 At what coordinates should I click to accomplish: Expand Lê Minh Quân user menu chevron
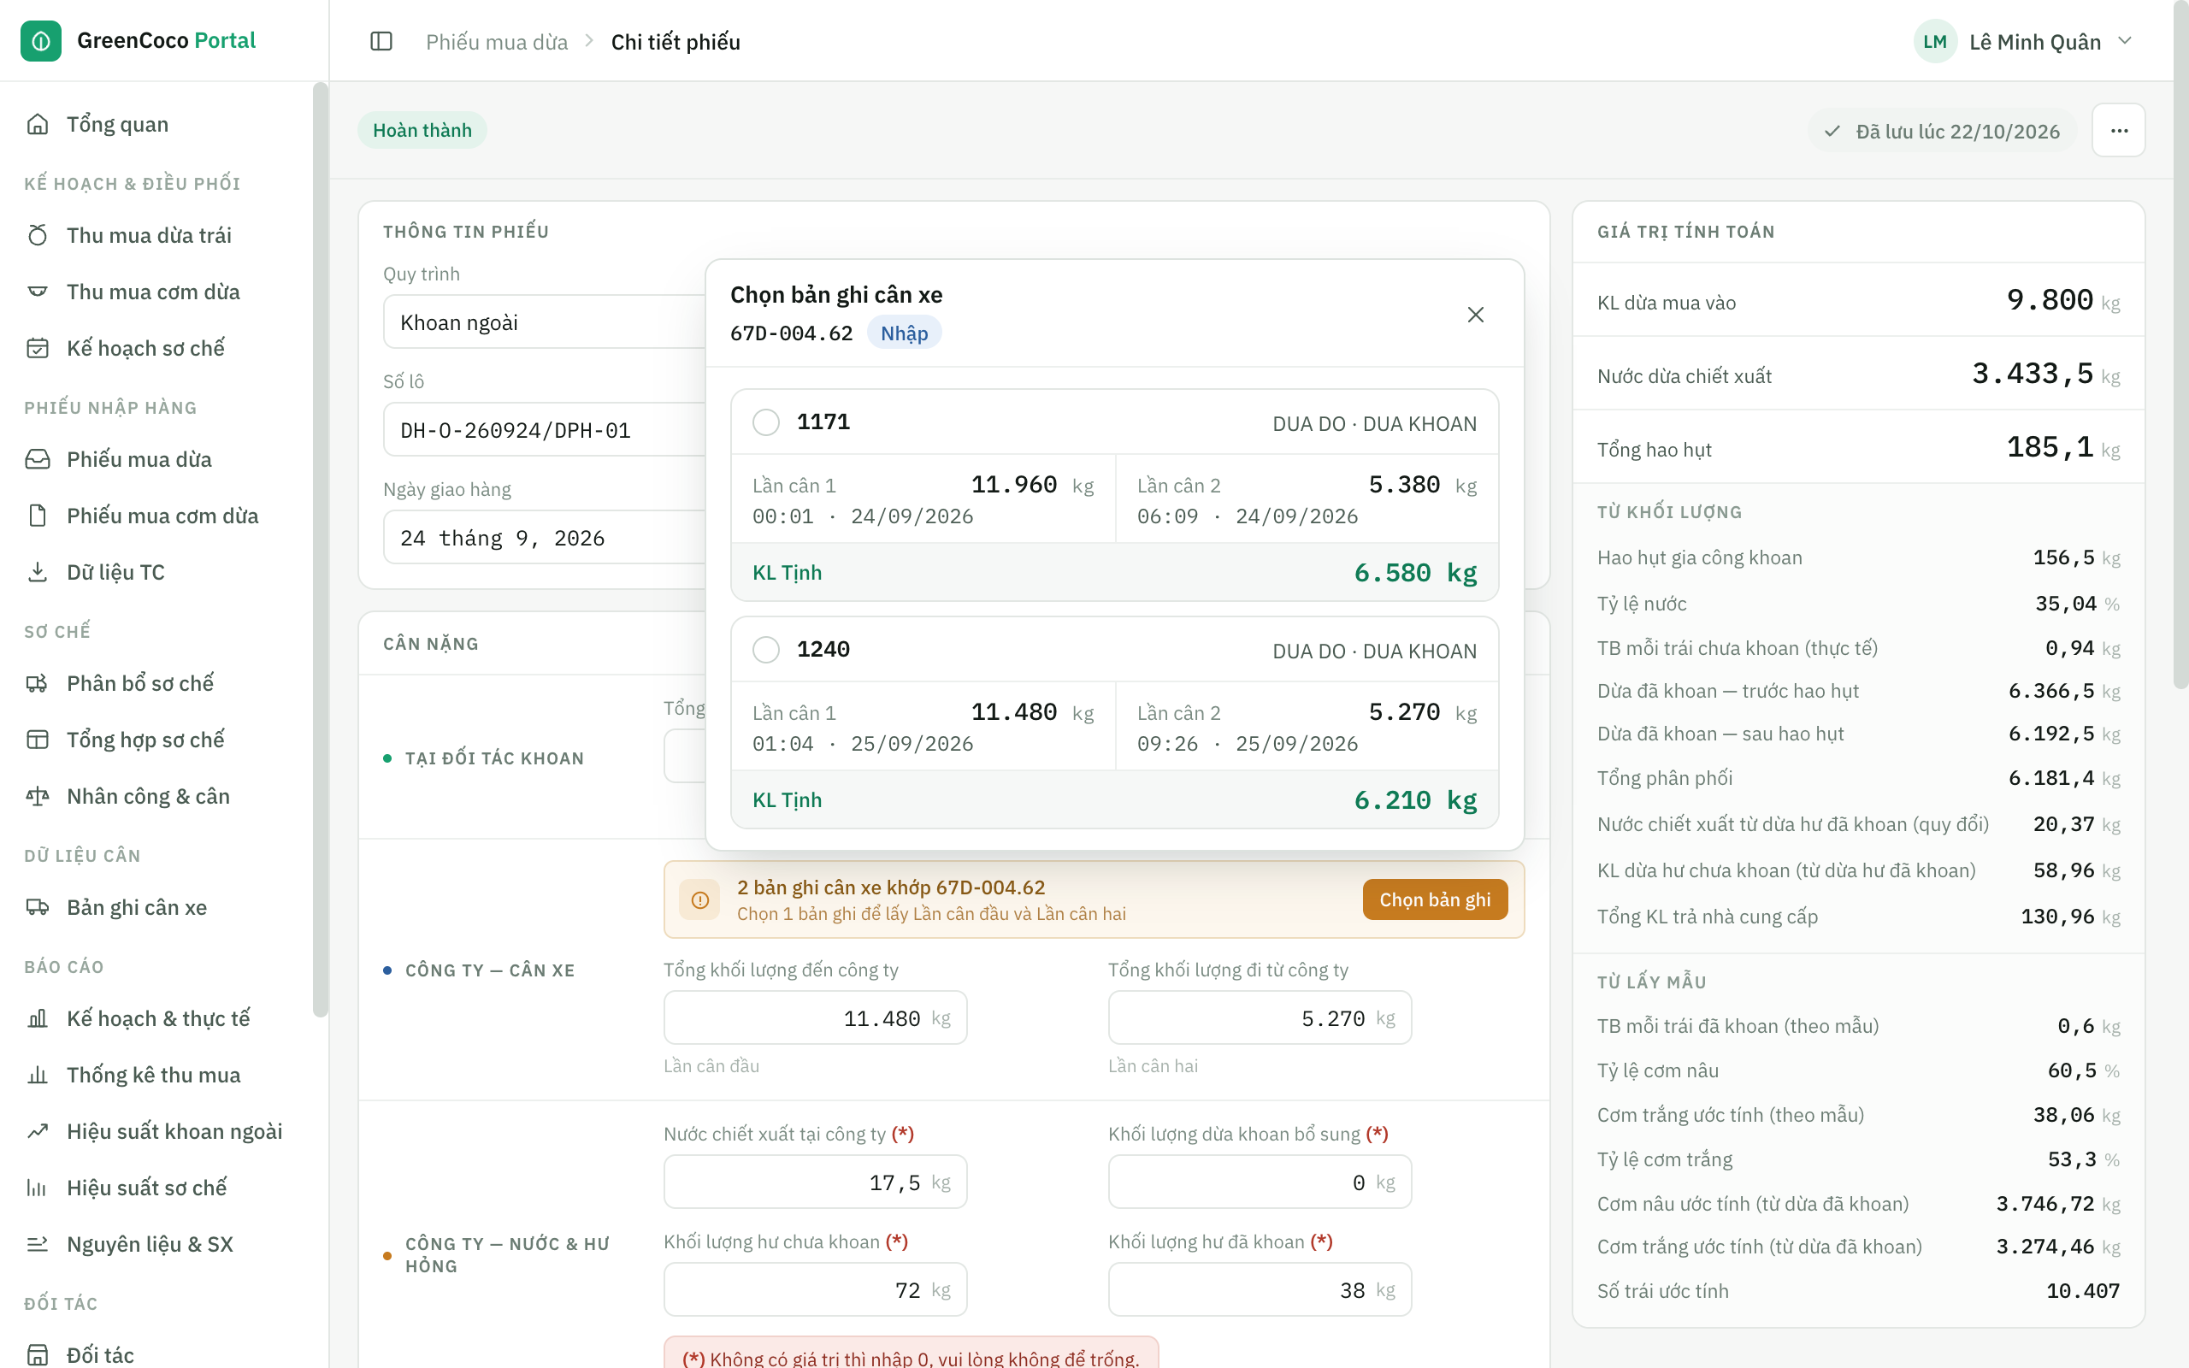(x=2126, y=41)
